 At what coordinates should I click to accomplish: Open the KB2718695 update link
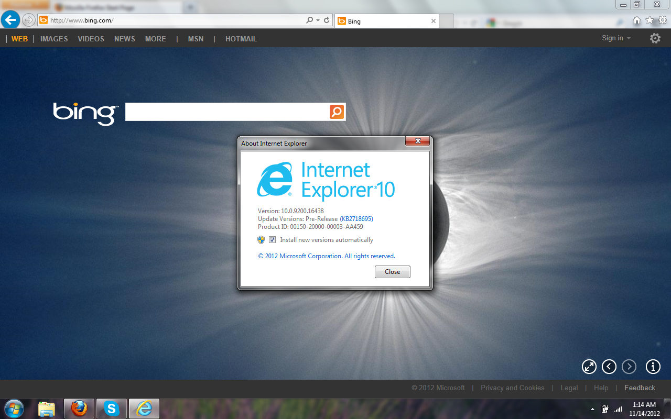(356, 219)
